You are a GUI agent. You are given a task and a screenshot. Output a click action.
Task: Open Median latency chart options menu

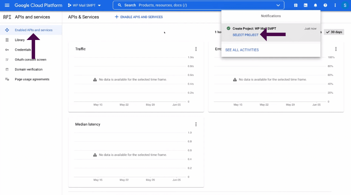196,125
